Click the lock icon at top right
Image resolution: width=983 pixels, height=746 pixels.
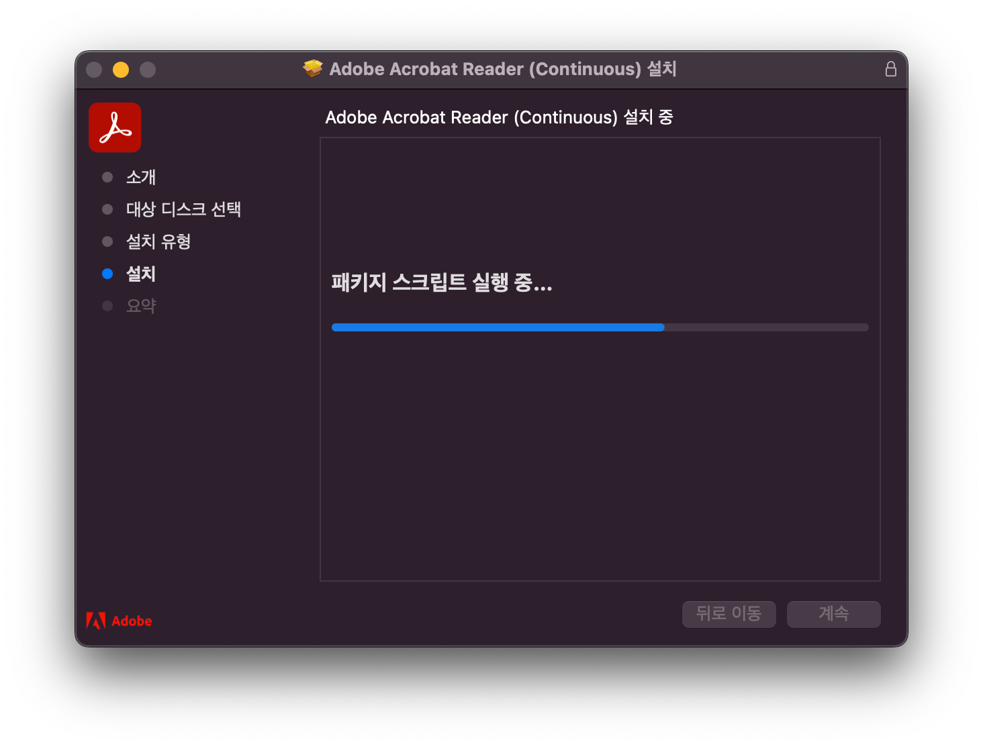point(891,68)
